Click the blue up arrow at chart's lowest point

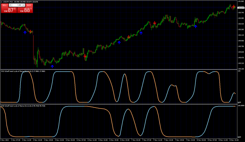click(52, 66)
